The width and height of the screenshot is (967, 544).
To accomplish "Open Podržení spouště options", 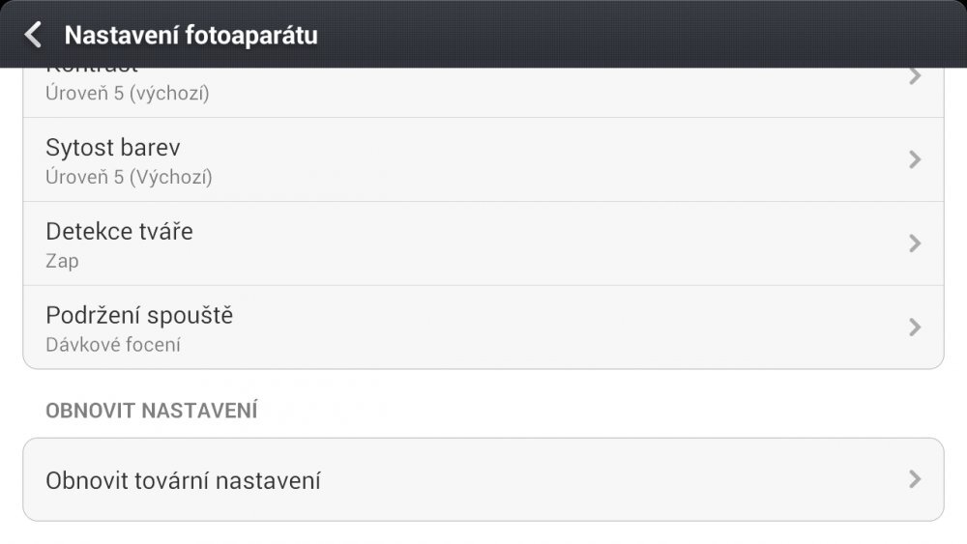I will [x=139, y=316].
